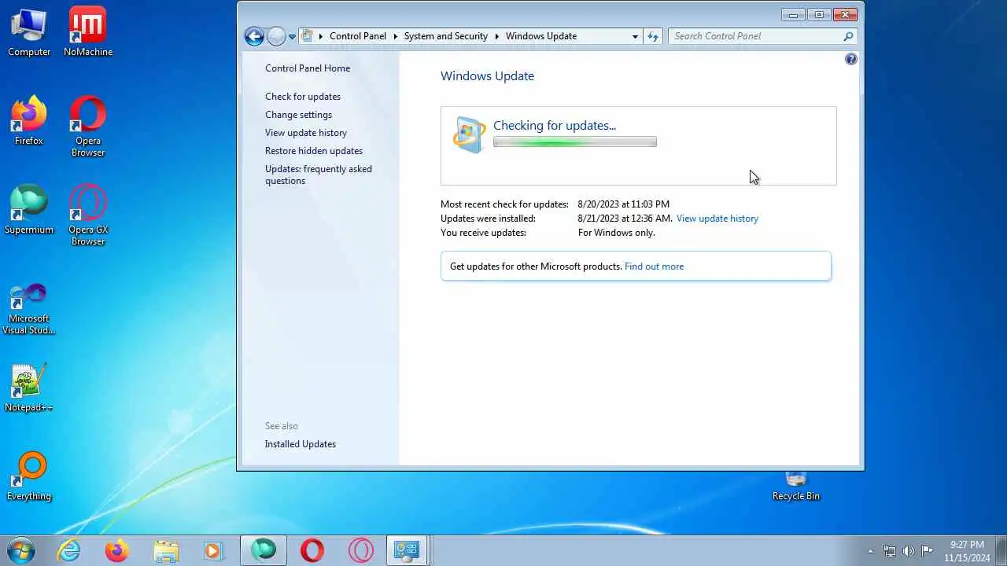Maximize the Windows Update window
This screenshot has height=566, width=1007.
[819, 15]
